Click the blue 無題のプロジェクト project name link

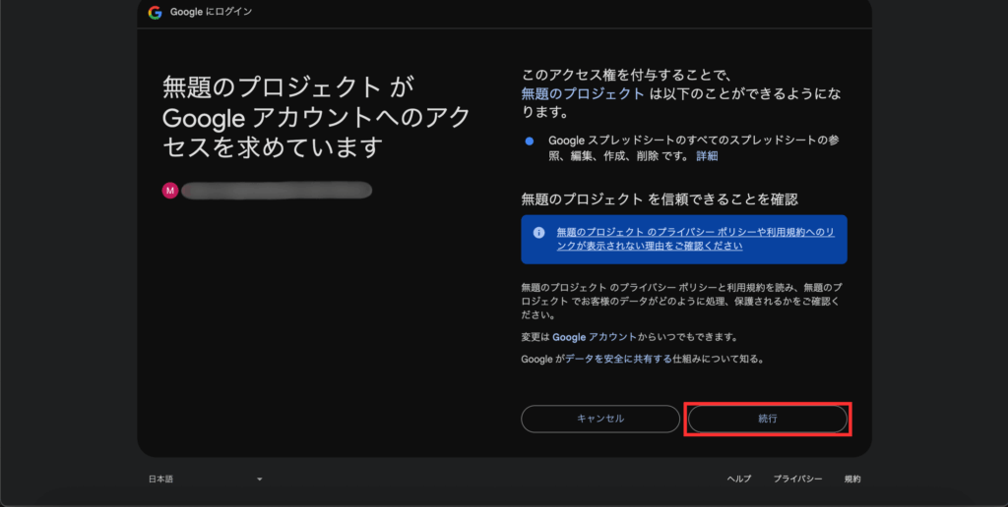(x=582, y=93)
